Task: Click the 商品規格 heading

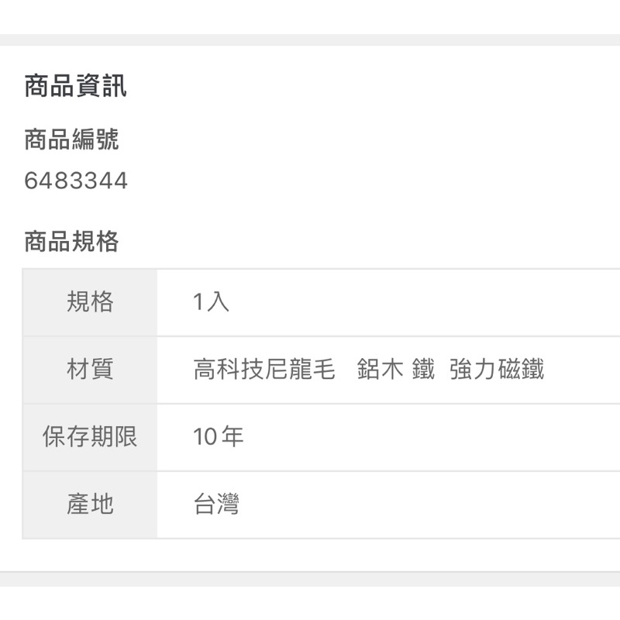Action: tap(71, 241)
